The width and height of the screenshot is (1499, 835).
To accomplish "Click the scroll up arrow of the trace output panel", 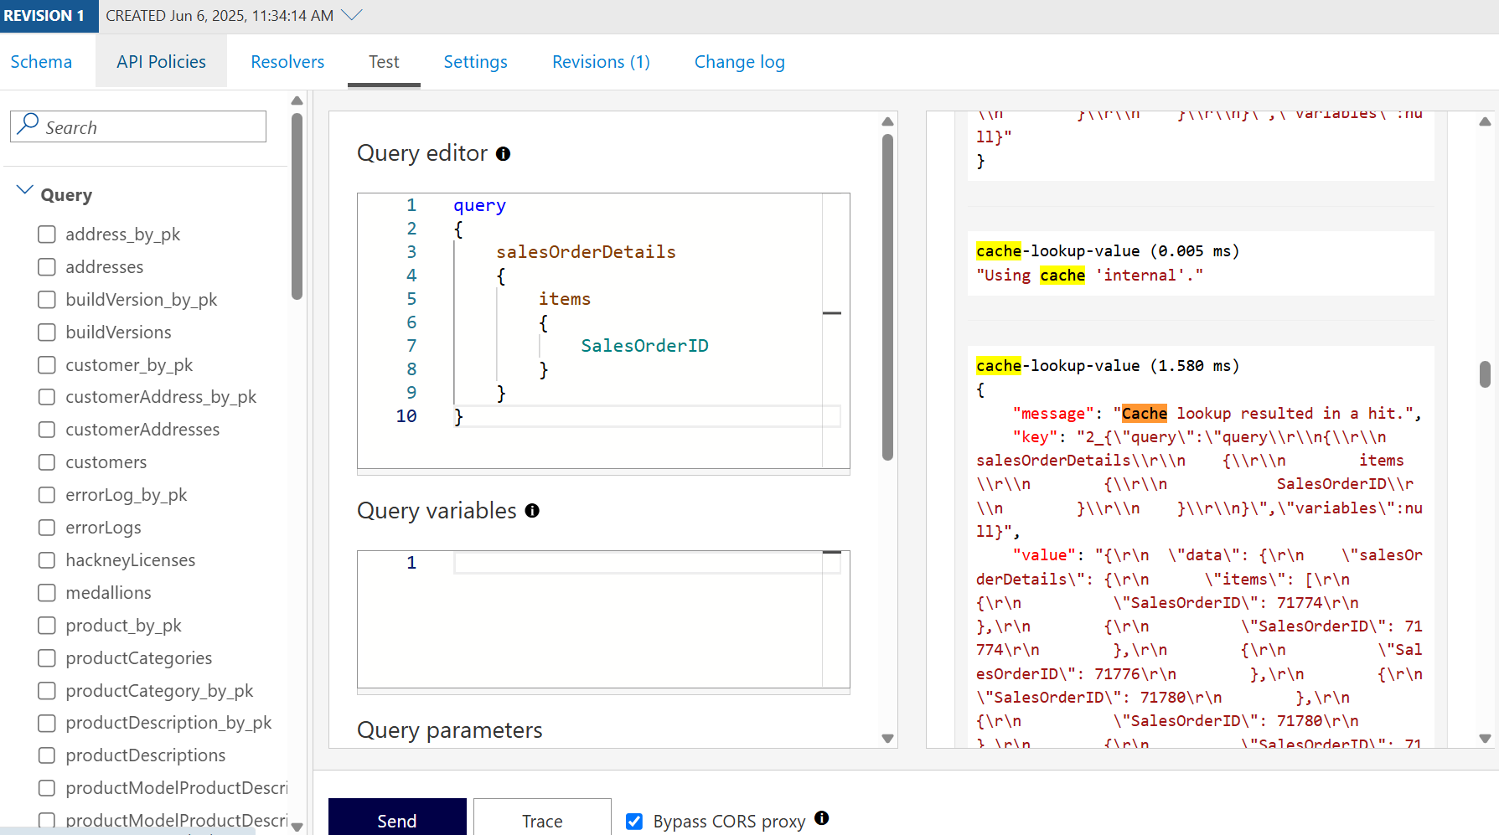I will [1485, 122].
